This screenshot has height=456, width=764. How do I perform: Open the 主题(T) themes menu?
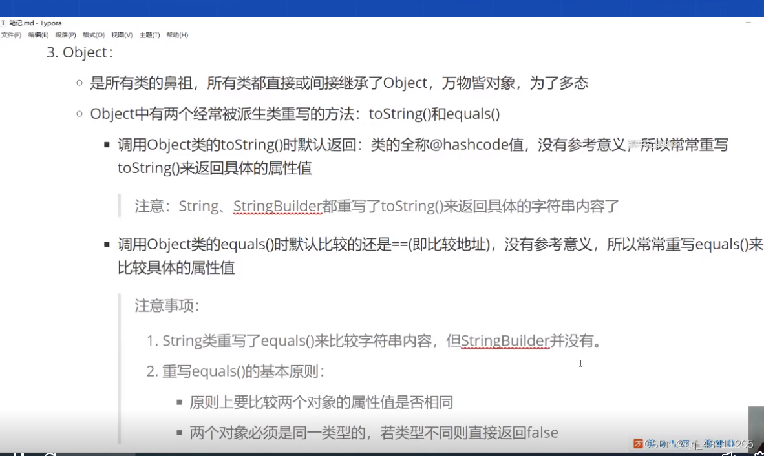(x=149, y=35)
